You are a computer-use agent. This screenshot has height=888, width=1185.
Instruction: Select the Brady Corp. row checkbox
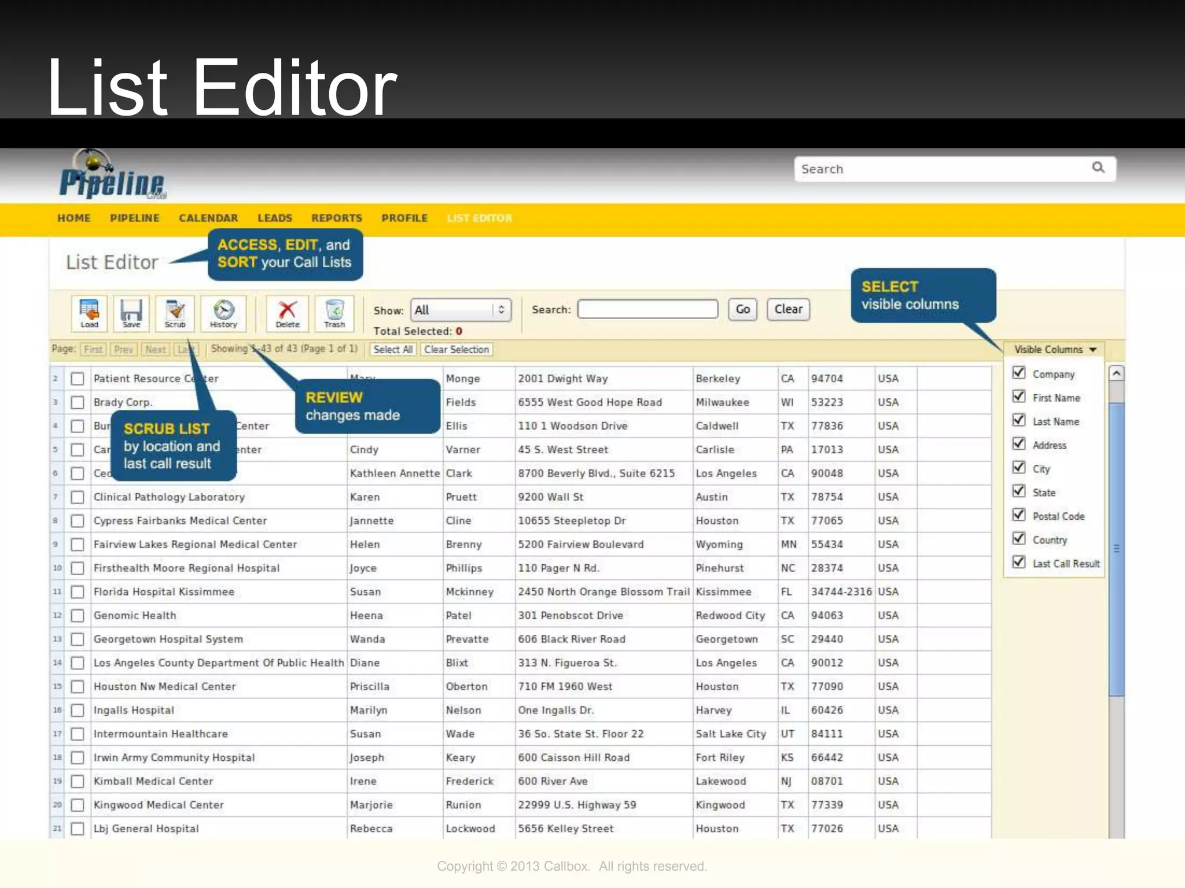tap(77, 402)
